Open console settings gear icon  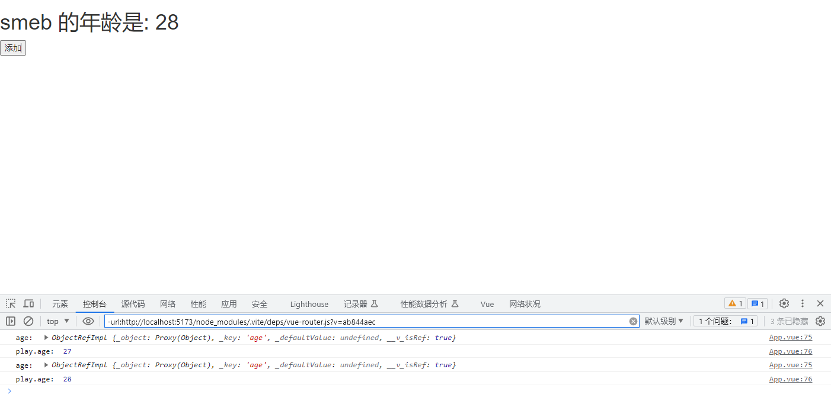pos(820,321)
